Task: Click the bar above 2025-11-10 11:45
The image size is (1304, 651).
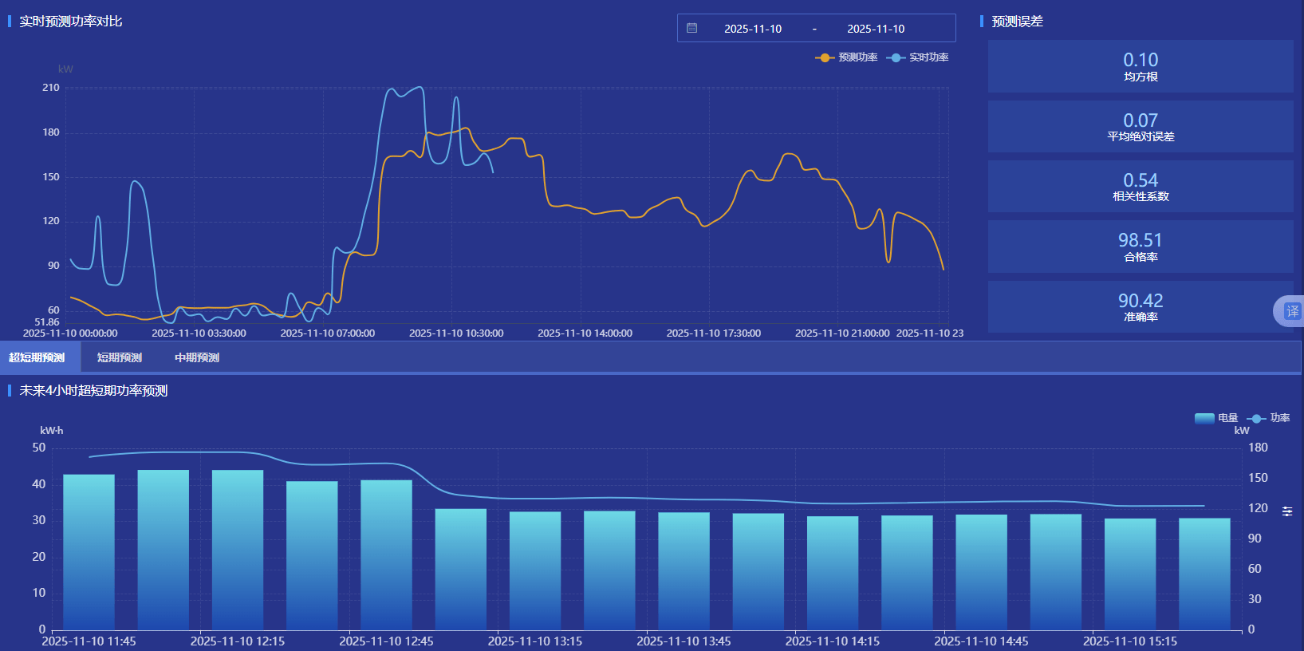Action: click(89, 552)
